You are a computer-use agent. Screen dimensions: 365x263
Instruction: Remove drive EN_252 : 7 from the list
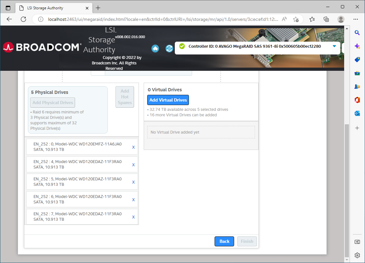tap(133, 217)
